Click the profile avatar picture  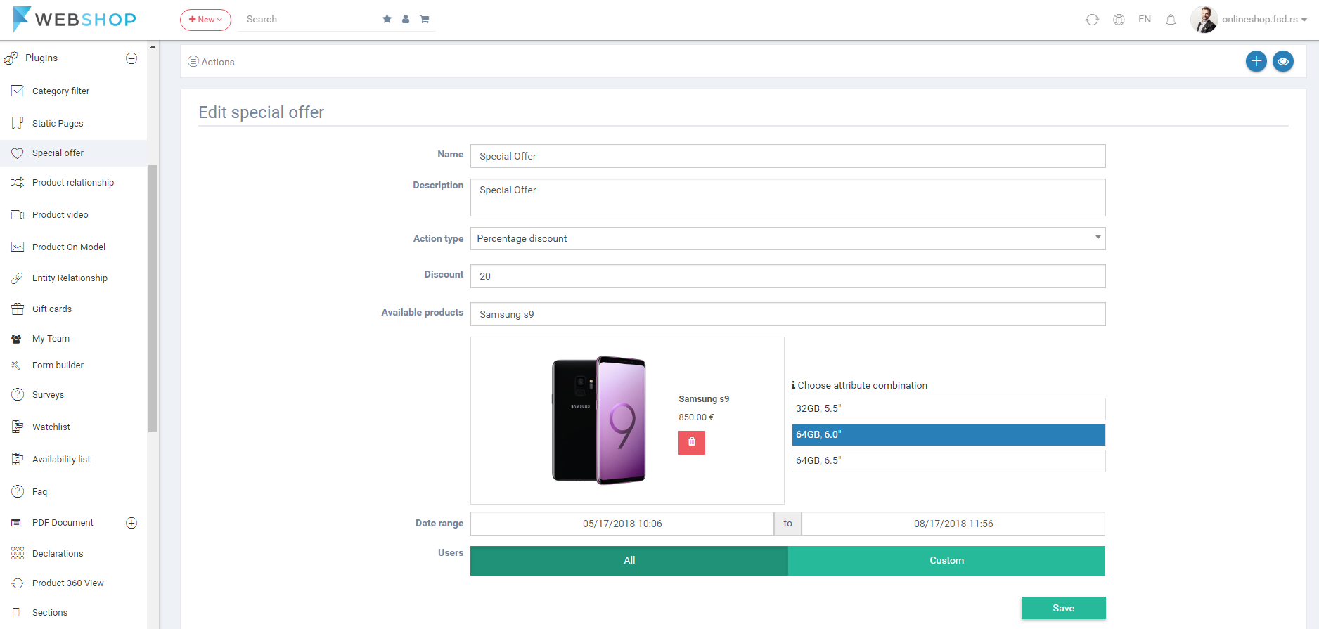[x=1204, y=19]
